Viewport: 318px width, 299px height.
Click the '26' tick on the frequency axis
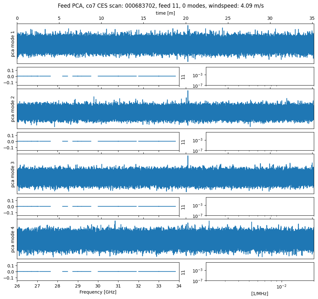(17, 286)
